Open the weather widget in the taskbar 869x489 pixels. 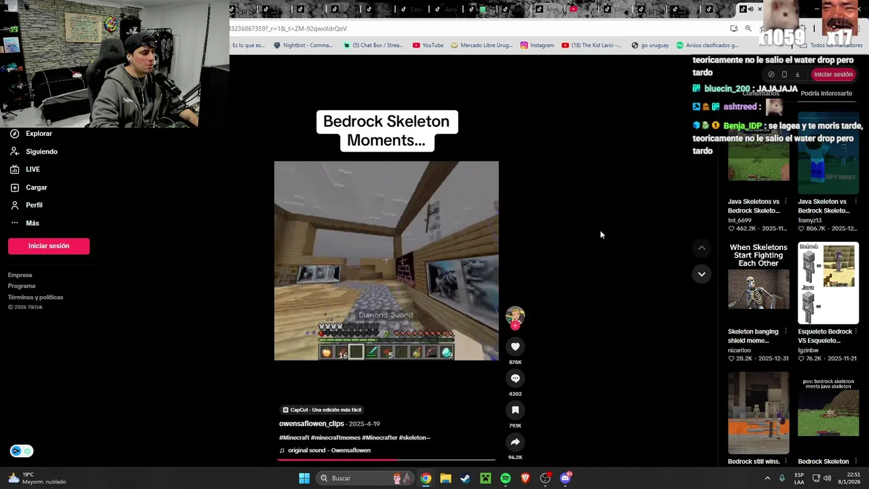tap(37, 478)
